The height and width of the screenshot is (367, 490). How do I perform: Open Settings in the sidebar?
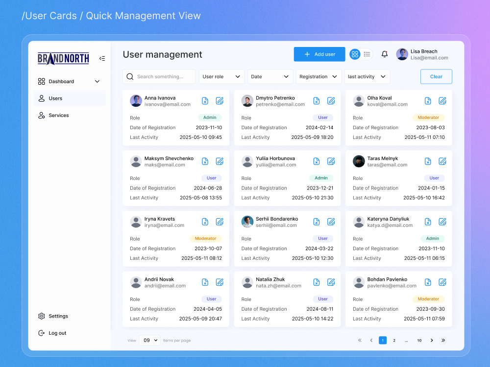point(53,316)
